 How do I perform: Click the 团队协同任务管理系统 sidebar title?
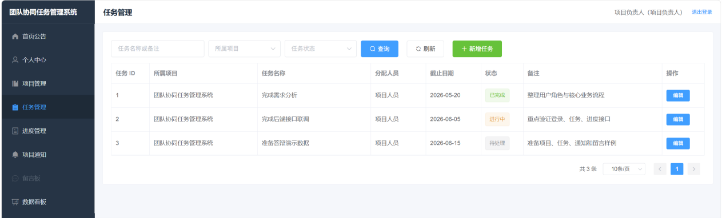coord(43,12)
